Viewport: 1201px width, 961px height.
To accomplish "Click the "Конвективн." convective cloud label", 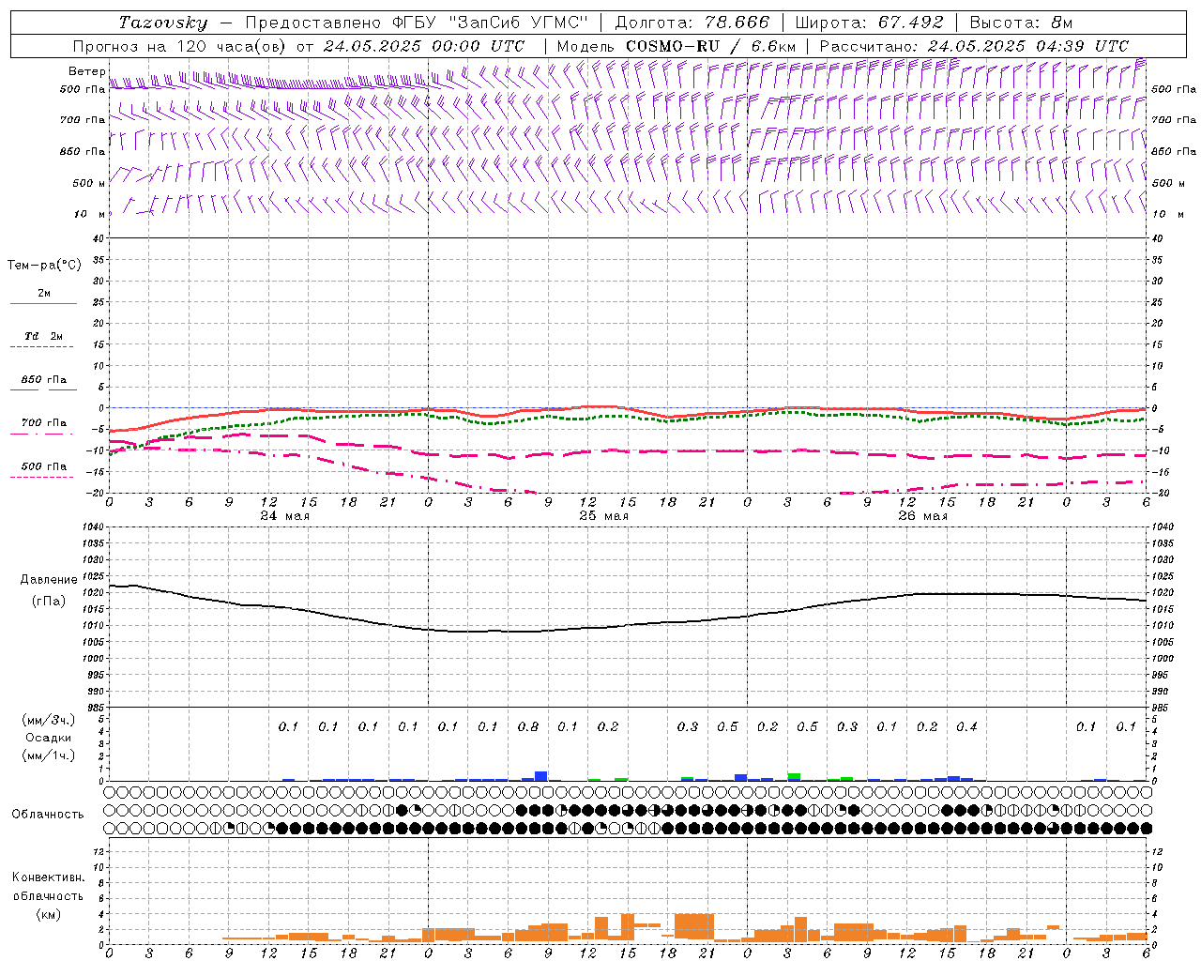I will click(x=48, y=877).
